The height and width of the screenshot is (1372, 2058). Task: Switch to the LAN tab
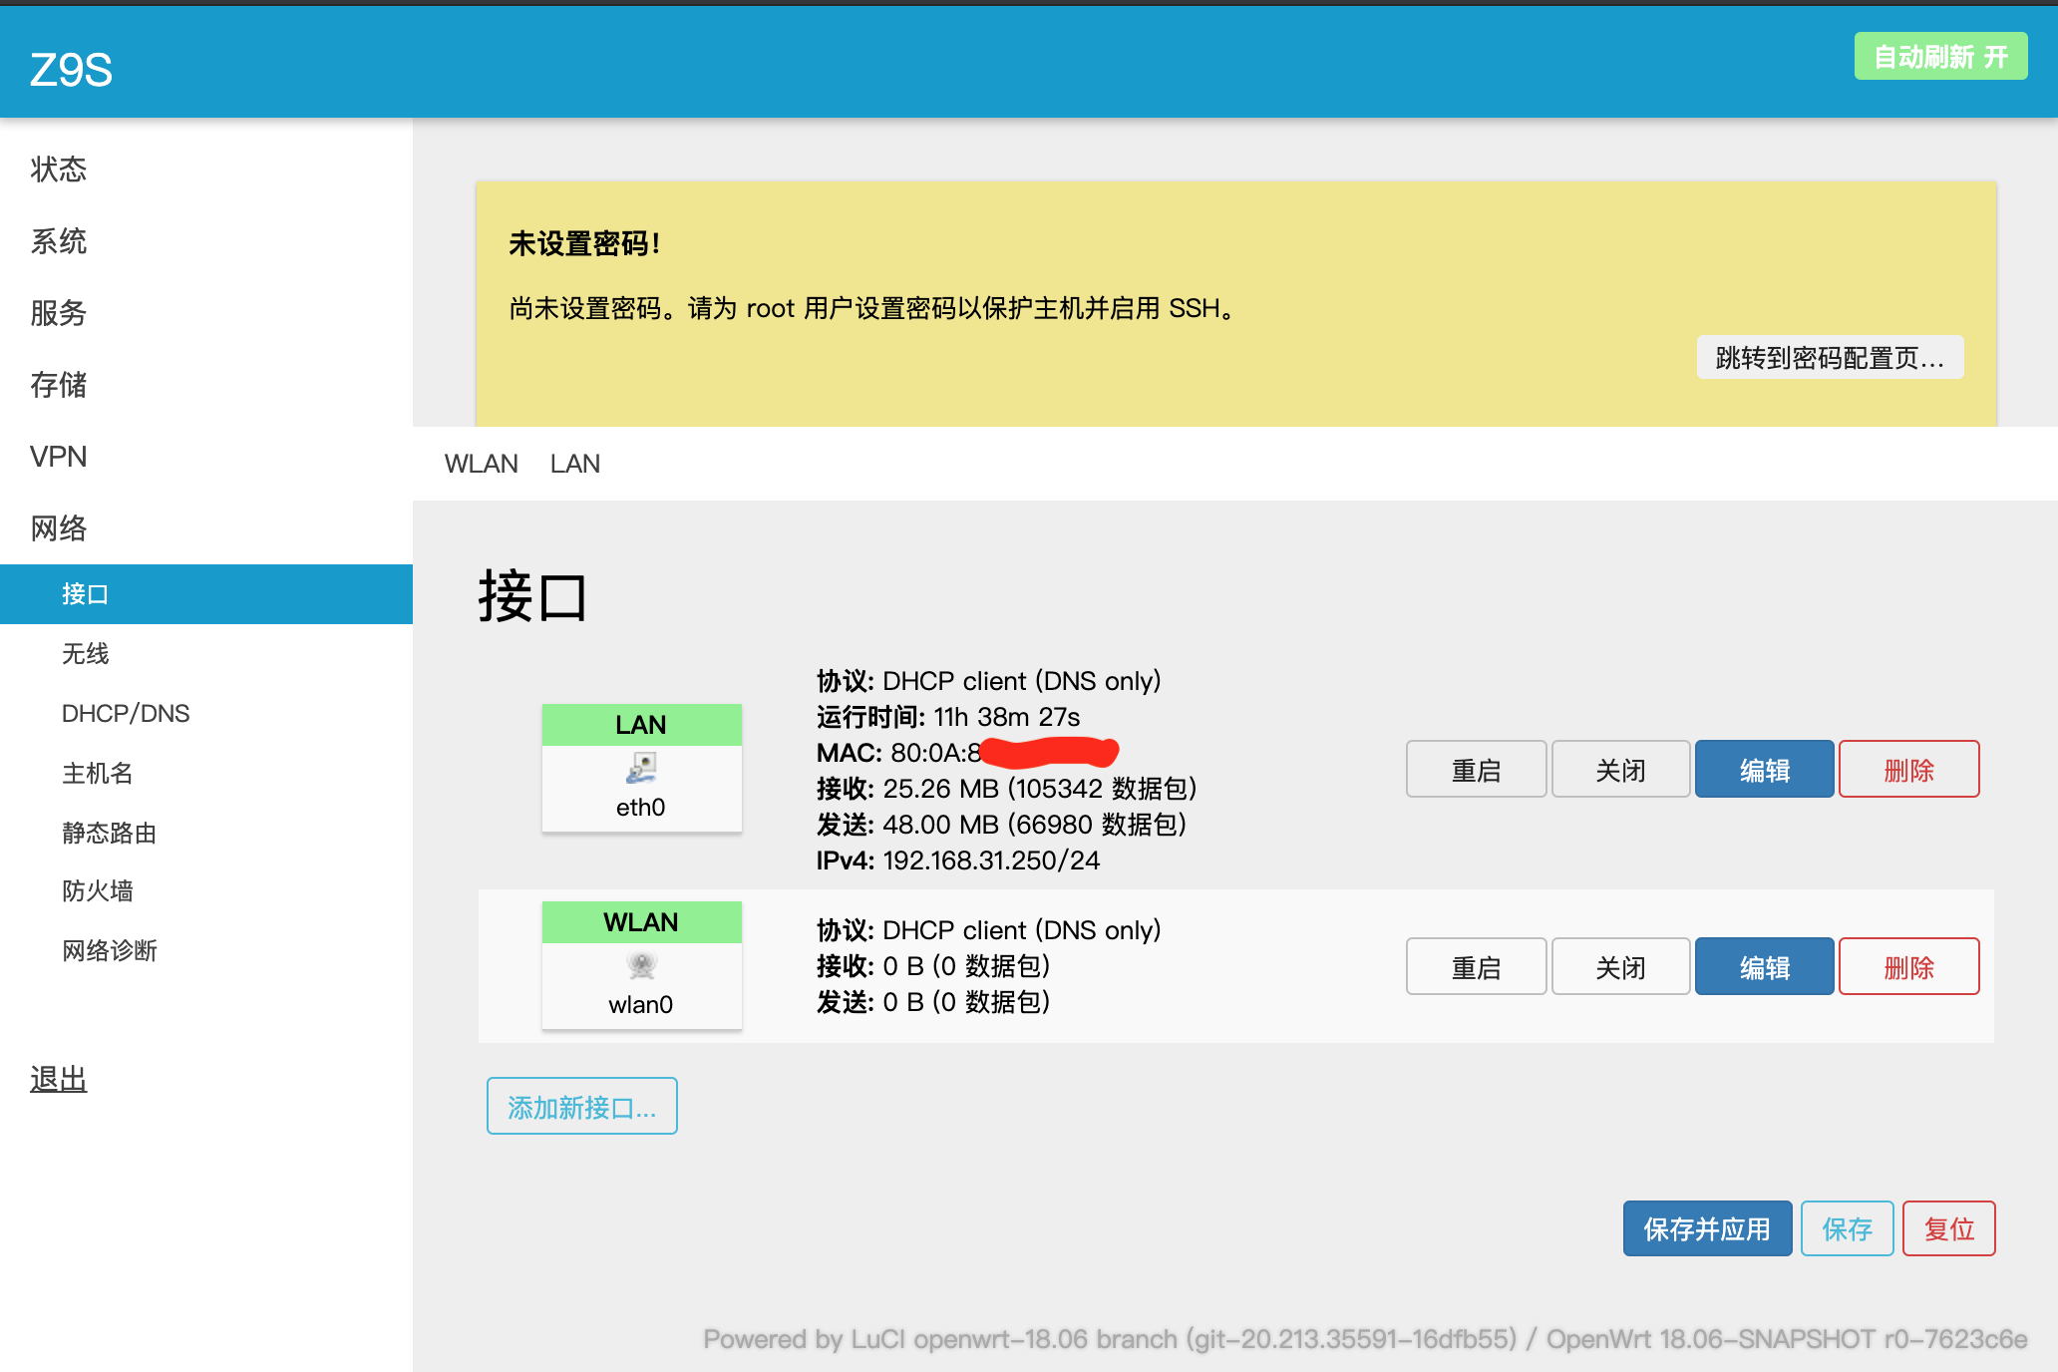(x=574, y=464)
